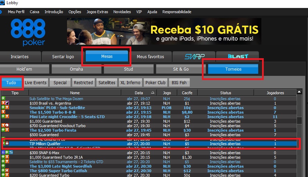Open the SNAP tab
The width and height of the screenshot is (308, 177).
point(195,57)
